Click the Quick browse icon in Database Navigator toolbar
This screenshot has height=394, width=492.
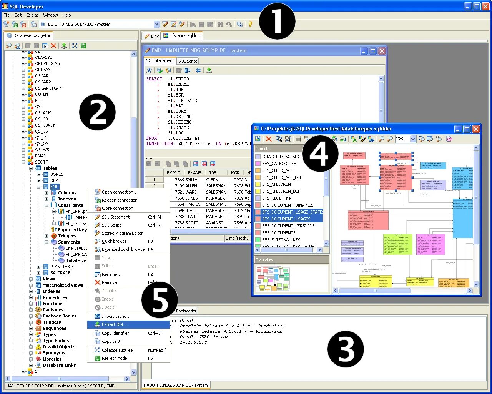[8, 46]
